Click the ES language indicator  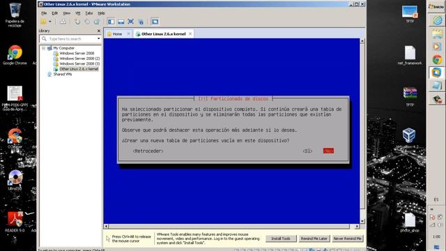tap(436, 199)
